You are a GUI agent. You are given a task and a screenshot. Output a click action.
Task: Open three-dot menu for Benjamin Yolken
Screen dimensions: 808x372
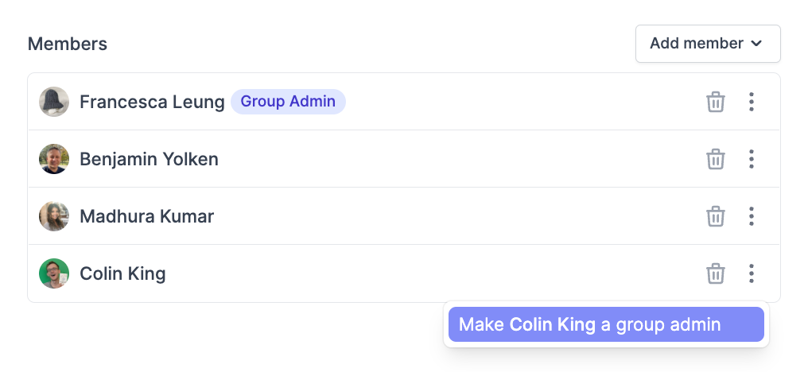752,159
